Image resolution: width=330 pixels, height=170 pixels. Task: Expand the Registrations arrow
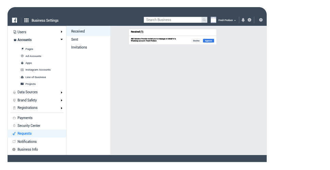[x=62, y=108]
